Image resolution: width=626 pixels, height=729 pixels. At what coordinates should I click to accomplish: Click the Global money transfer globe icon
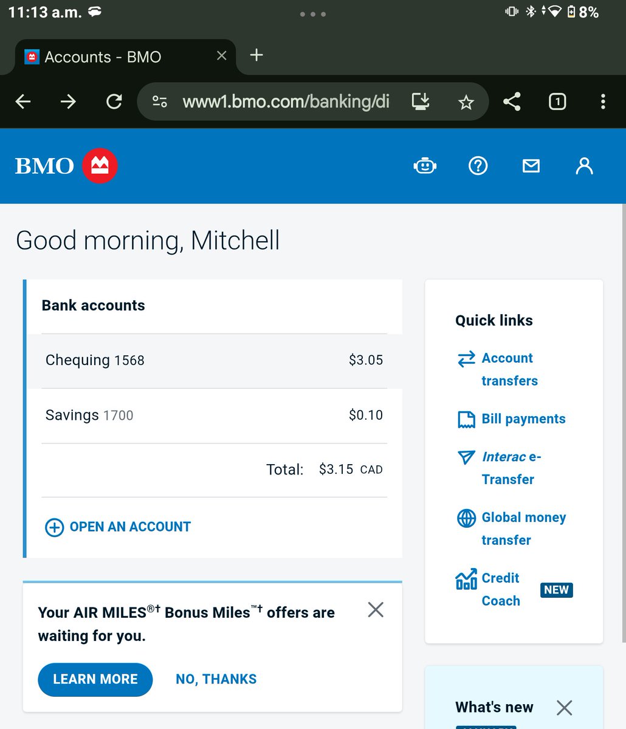[x=466, y=518]
